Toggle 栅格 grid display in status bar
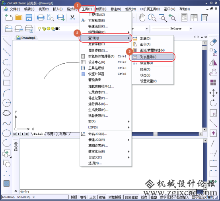 click(x=83, y=197)
